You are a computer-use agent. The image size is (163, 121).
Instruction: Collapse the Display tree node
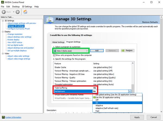[x=2, y=32]
